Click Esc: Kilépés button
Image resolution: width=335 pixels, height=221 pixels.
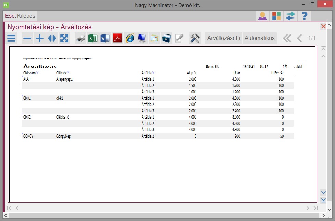20,16
